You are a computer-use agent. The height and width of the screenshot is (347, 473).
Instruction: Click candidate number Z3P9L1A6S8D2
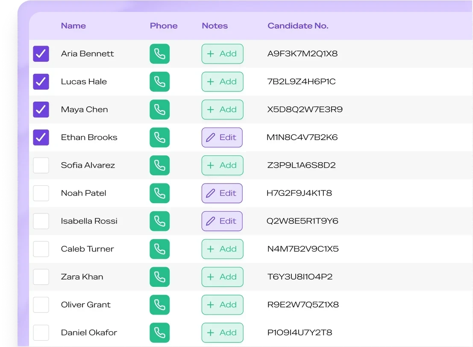tap(302, 165)
